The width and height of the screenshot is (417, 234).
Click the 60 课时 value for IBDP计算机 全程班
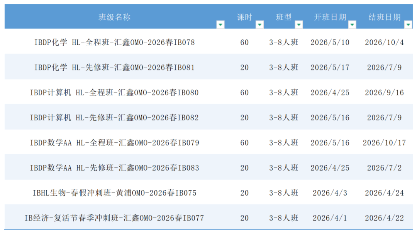click(244, 92)
